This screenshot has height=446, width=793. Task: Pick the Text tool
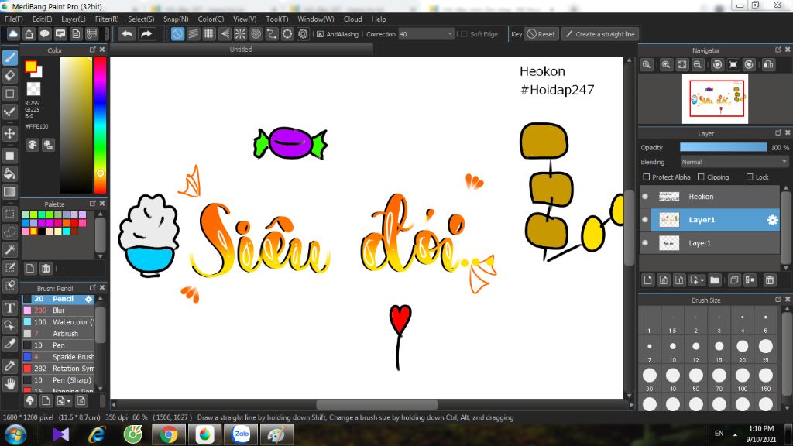pos(10,307)
